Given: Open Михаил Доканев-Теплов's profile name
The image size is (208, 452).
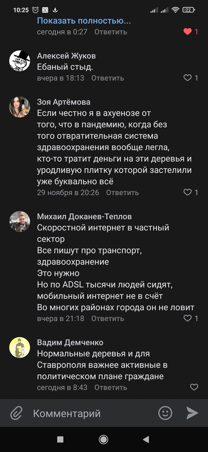Looking at the screenshot, I should coord(84,216).
